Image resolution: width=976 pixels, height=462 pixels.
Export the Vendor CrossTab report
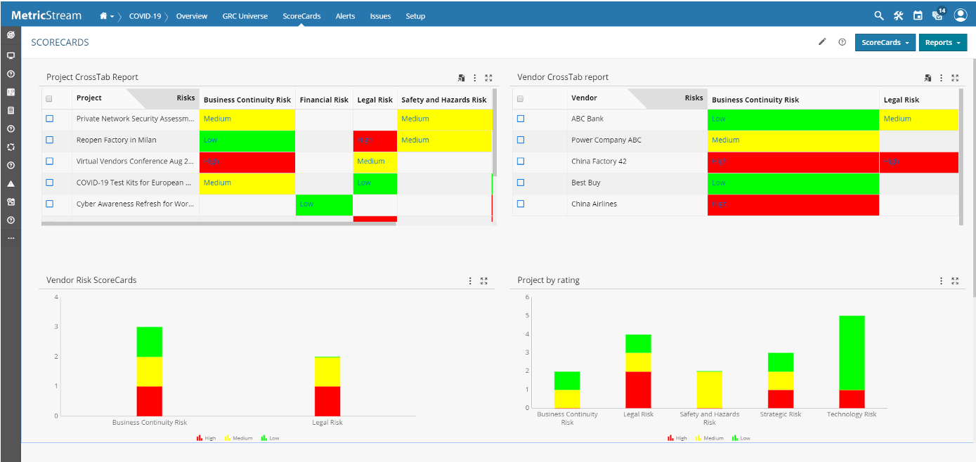[928, 78]
